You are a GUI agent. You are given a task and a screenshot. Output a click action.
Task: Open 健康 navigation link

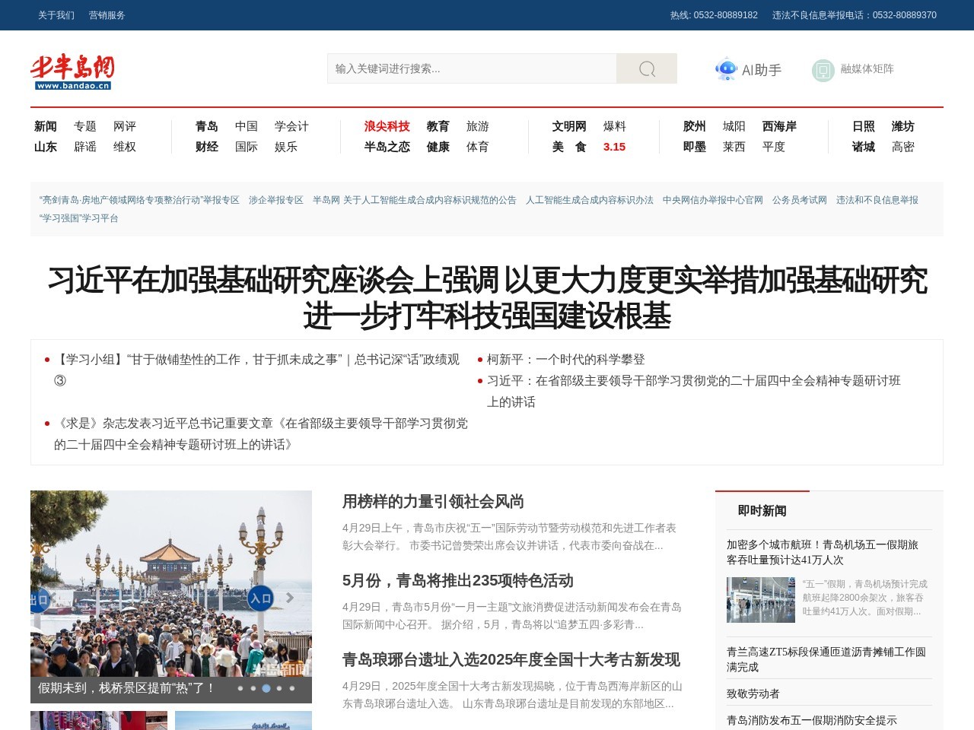point(438,147)
